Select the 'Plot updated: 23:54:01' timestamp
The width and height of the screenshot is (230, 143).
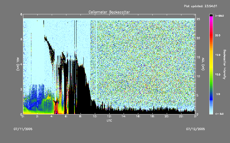pyautogui.click(x=200, y=6)
